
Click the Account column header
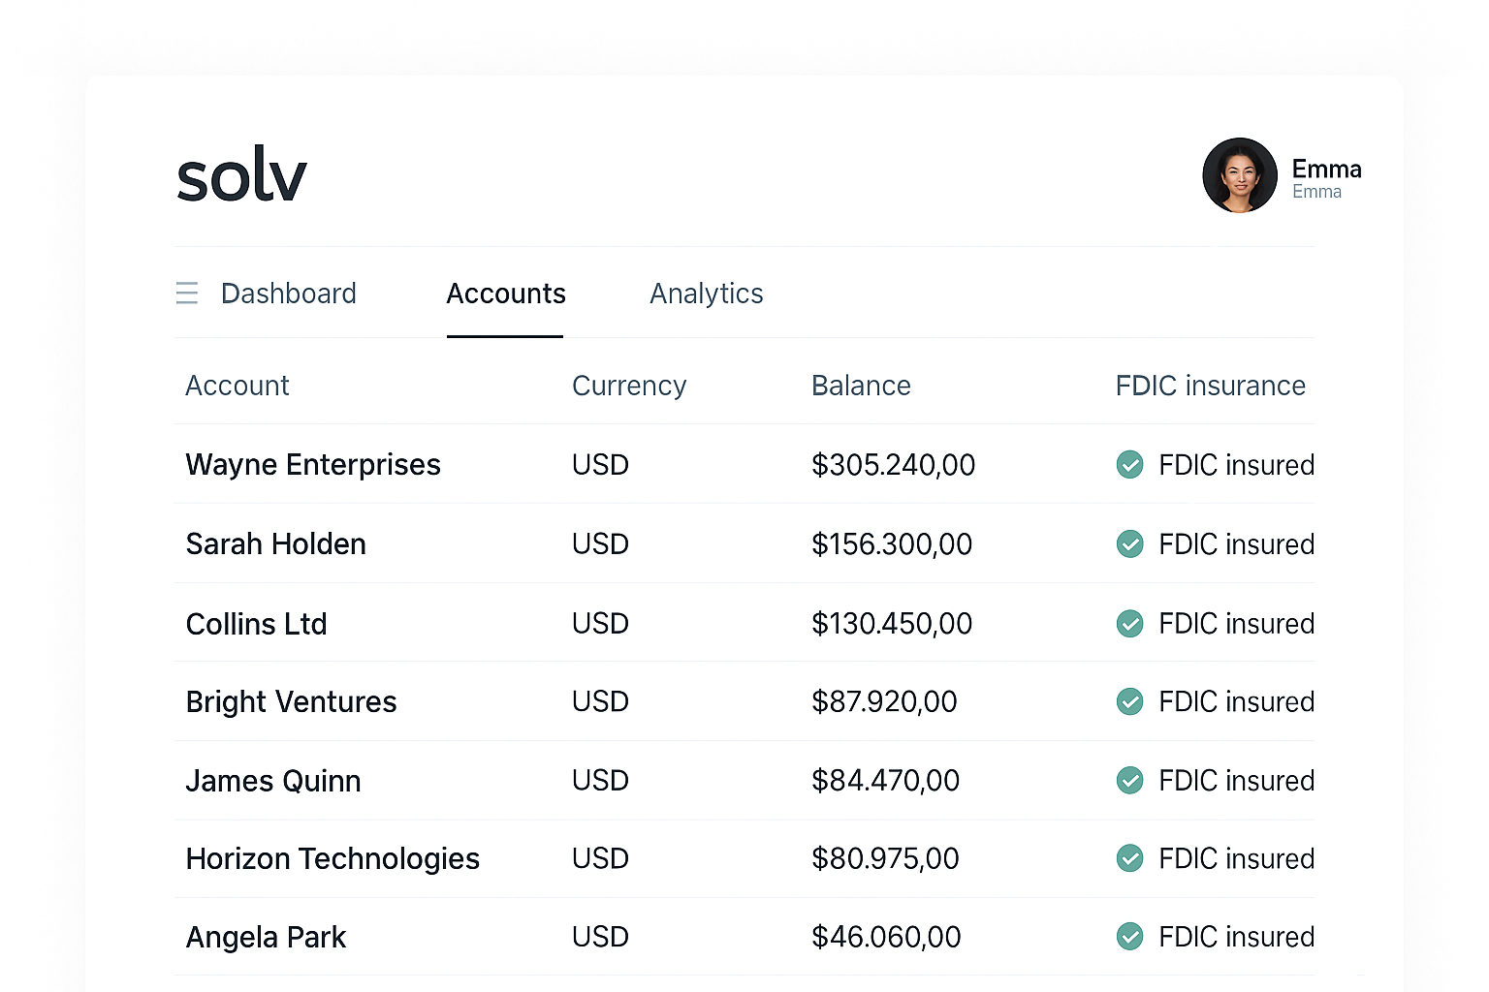tap(237, 385)
